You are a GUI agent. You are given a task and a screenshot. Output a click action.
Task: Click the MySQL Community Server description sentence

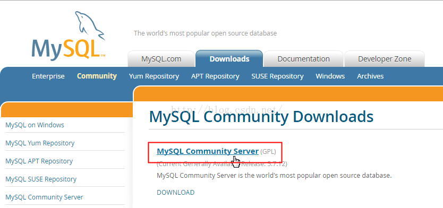tap(274, 176)
